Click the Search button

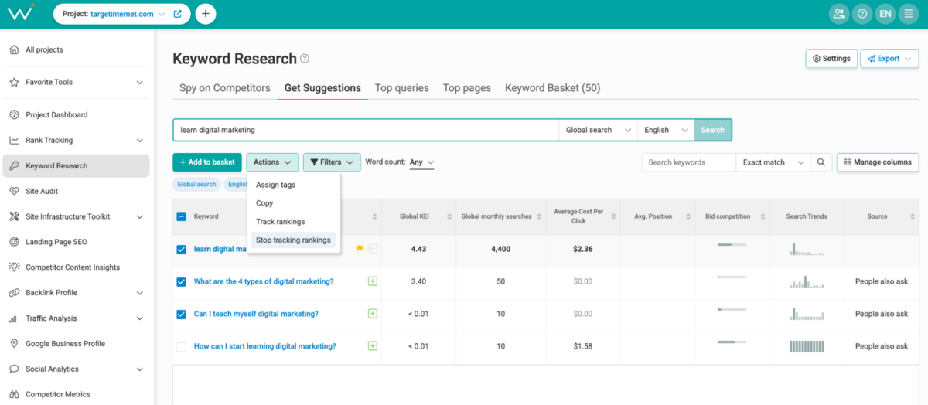(x=713, y=130)
